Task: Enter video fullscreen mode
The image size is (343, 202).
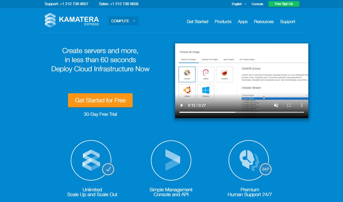Action: point(289,105)
